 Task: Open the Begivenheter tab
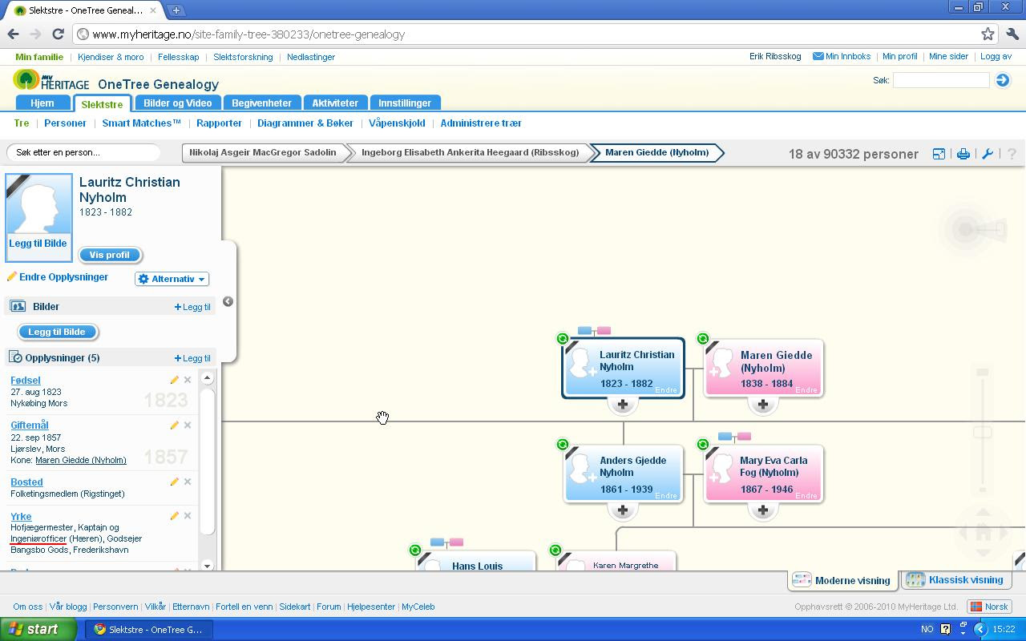[262, 103]
